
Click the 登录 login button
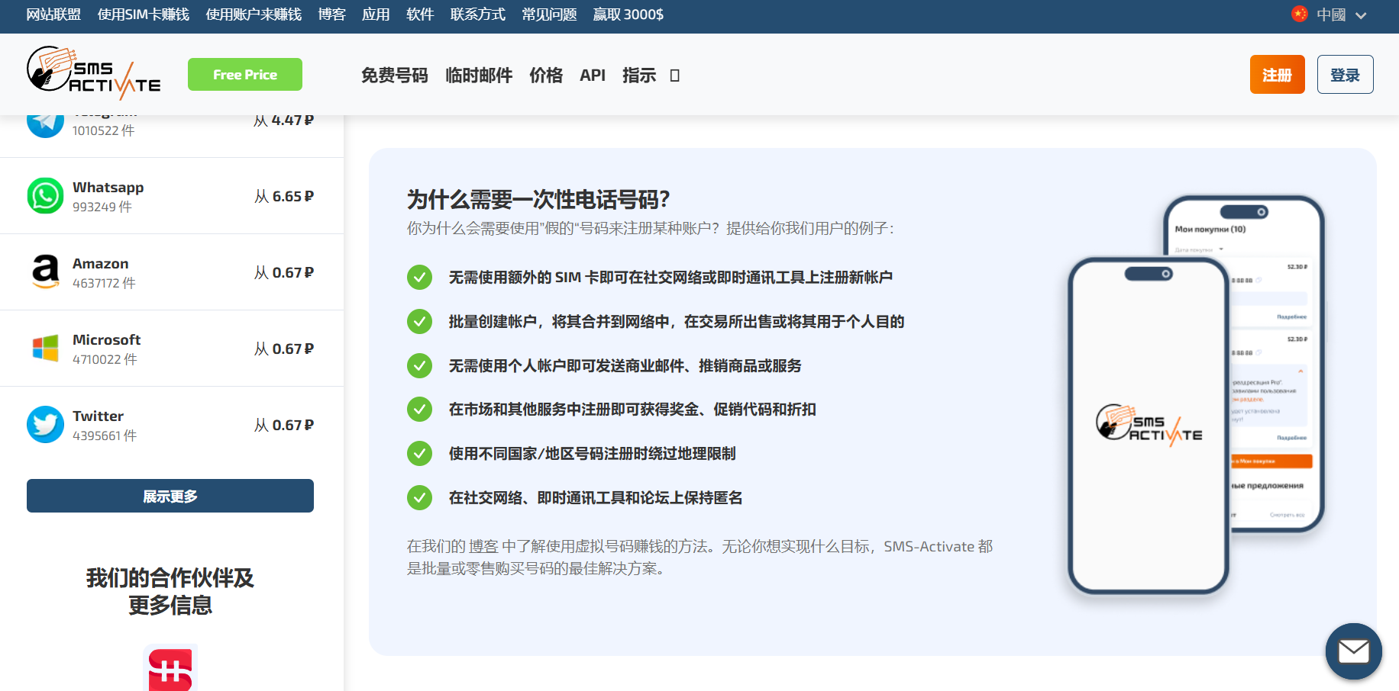[1346, 75]
